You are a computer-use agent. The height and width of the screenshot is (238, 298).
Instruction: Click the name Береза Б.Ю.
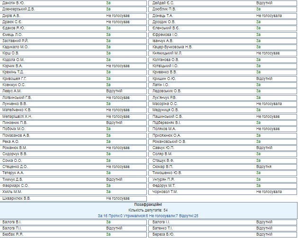(163, 234)
